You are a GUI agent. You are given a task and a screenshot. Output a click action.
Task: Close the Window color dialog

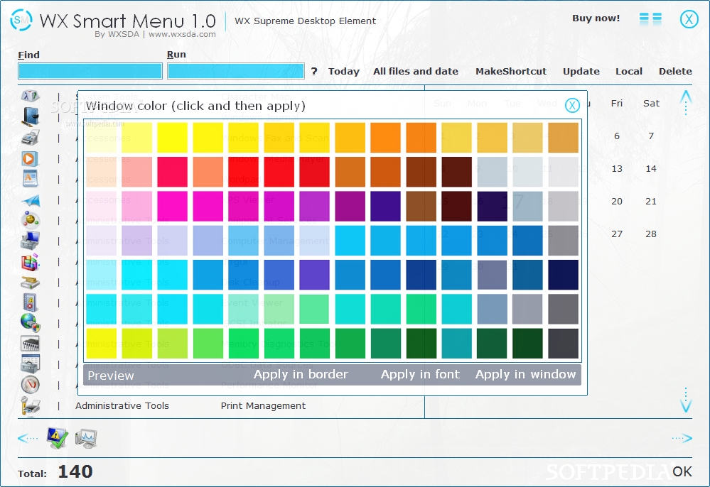(572, 105)
